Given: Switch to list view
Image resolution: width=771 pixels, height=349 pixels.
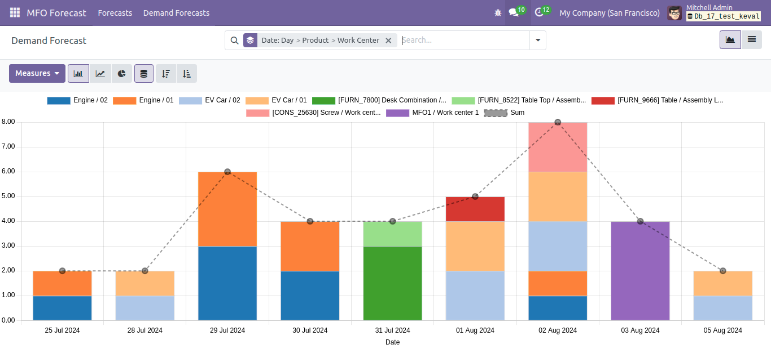Looking at the screenshot, I should (751, 40).
